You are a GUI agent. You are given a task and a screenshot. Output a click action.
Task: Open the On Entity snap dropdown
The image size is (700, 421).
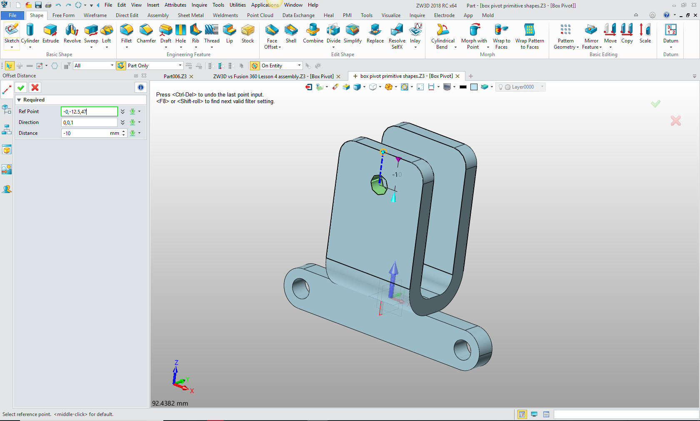(299, 66)
